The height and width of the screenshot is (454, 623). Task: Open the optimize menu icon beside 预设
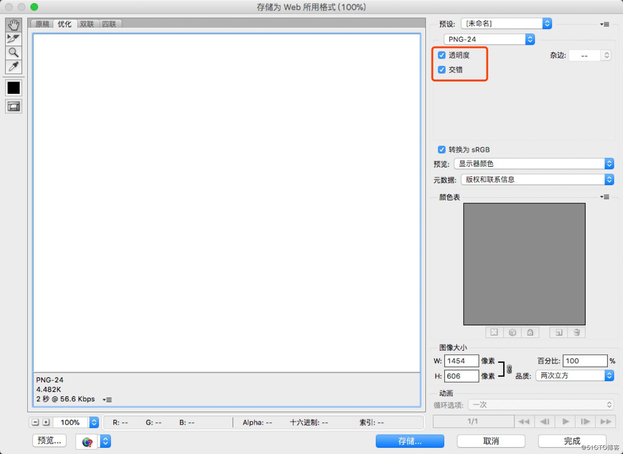[605, 24]
